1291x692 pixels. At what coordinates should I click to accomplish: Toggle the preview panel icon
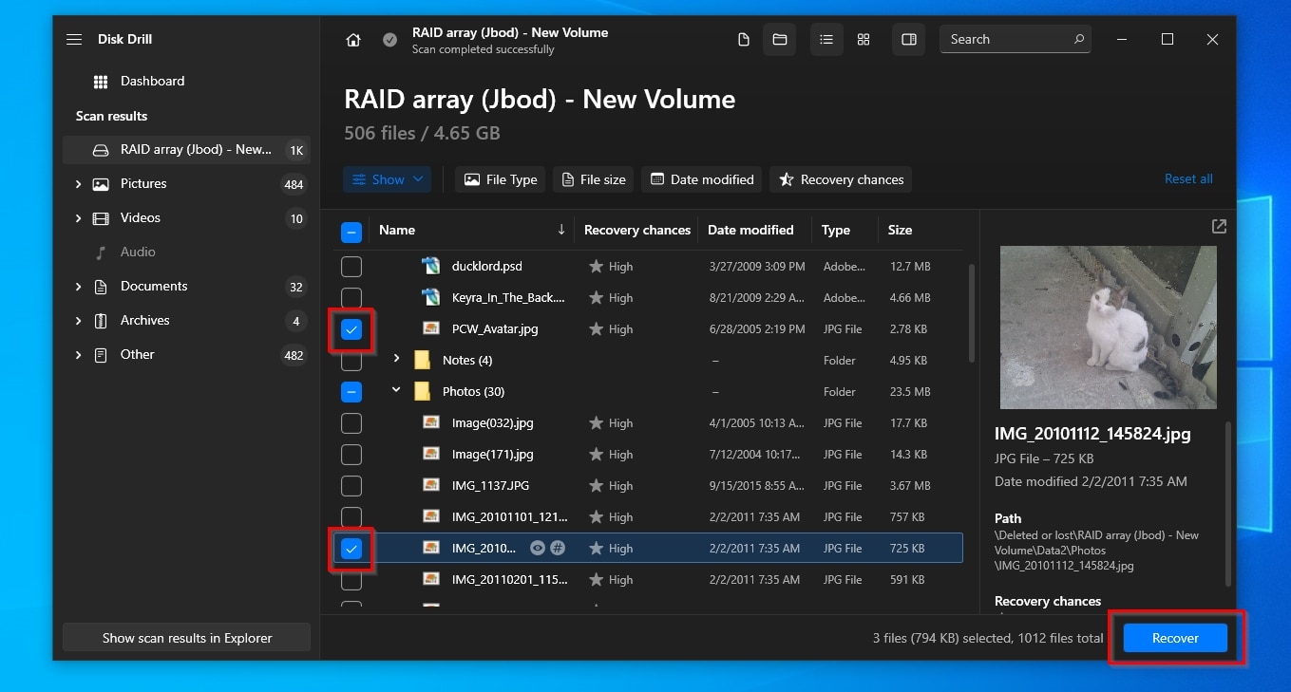(909, 40)
